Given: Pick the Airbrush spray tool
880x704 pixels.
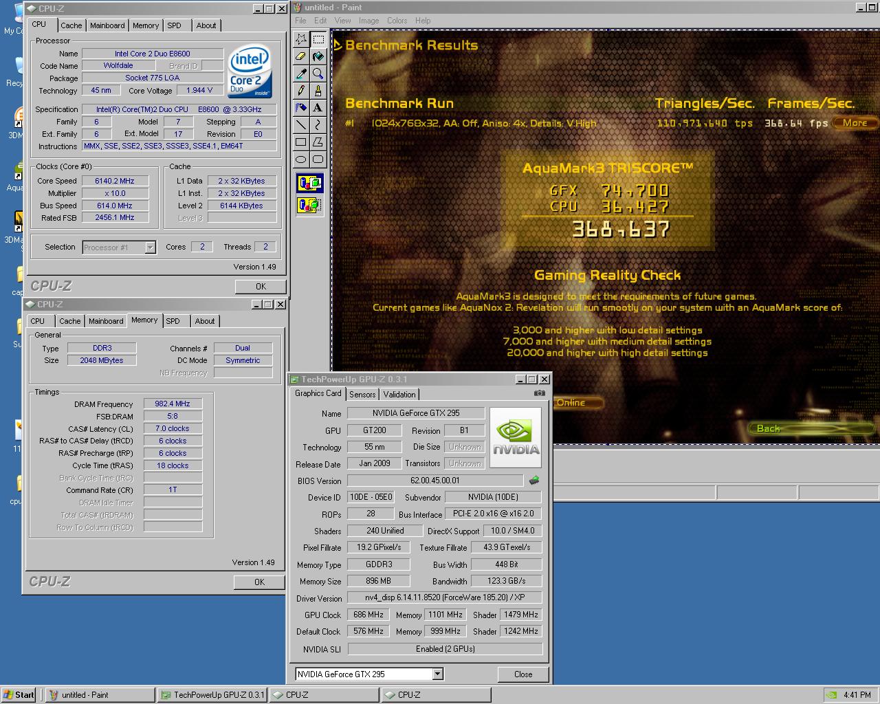Looking at the screenshot, I should 301,108.
